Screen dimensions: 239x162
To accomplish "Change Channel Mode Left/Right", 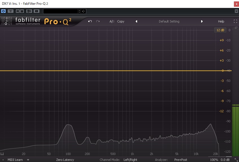I will coord(130,160).
